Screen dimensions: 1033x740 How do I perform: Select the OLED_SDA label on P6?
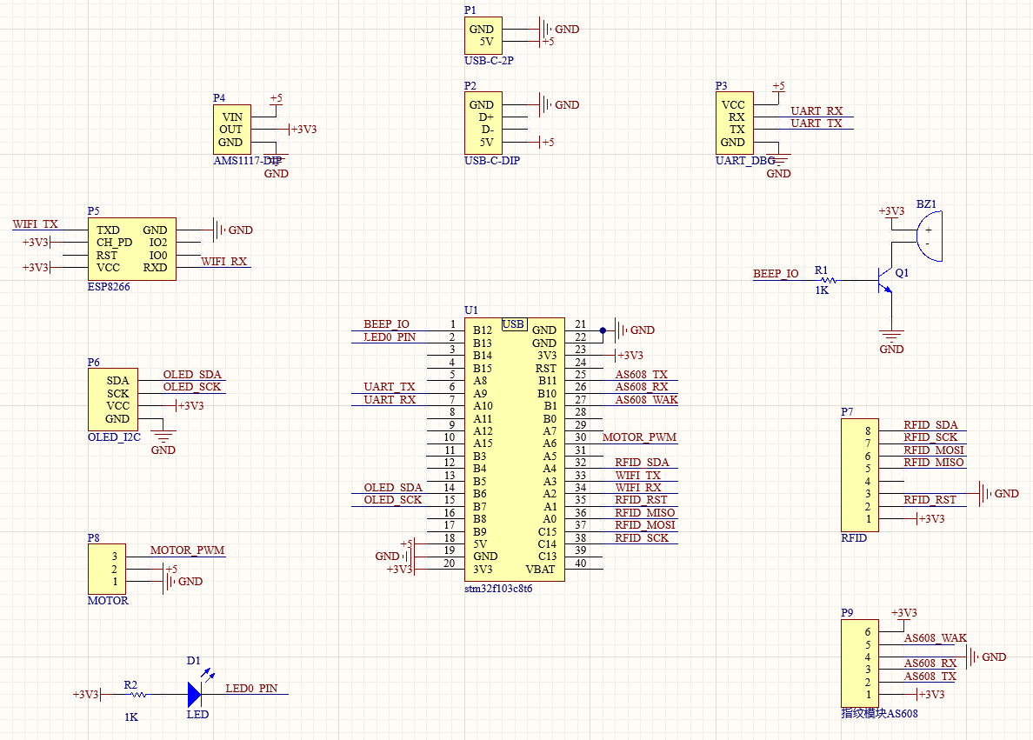point(192,374)
